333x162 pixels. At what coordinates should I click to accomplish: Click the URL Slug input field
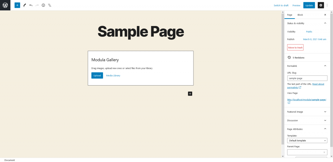pos(307,78)
